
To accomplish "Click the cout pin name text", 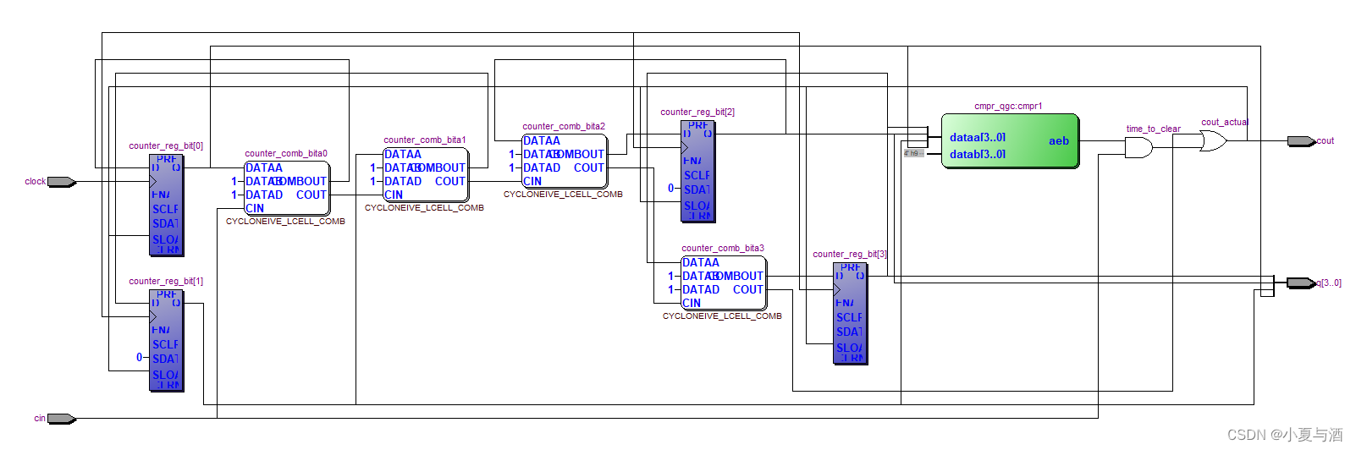I will tap(1326, 140).
